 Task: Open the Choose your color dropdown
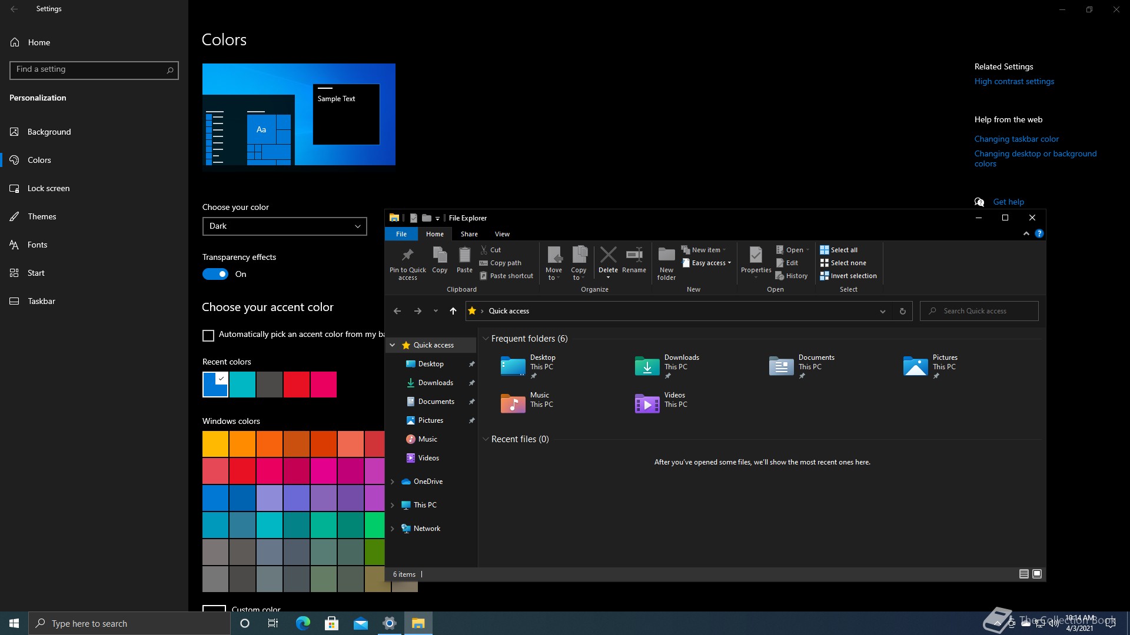click(x=285, y=226)
